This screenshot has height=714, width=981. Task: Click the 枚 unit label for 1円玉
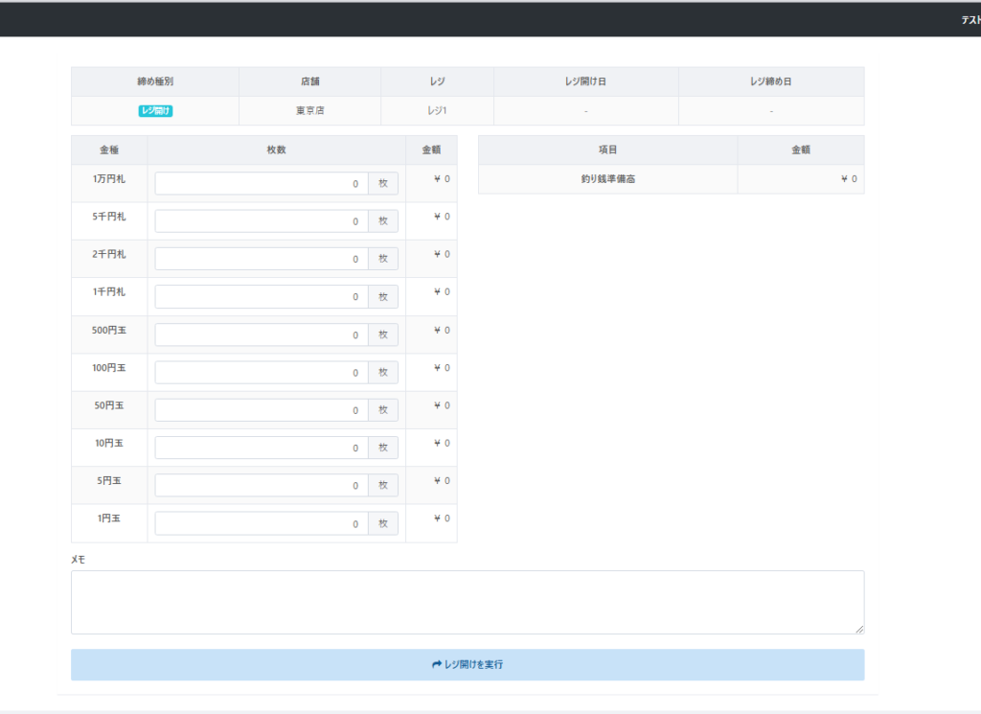coord(383,523)
